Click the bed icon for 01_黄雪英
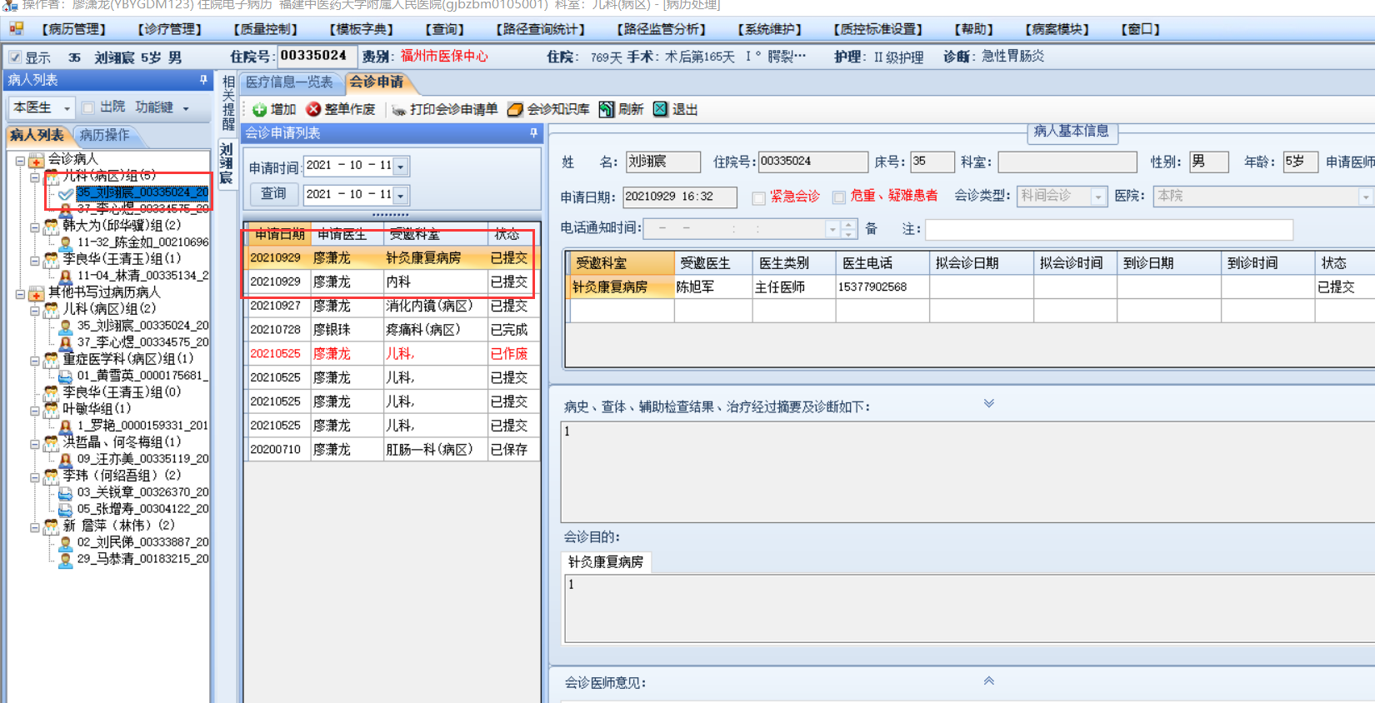Image resolution: width=1375 pixels, height=703 pixels. pos(66,376)
